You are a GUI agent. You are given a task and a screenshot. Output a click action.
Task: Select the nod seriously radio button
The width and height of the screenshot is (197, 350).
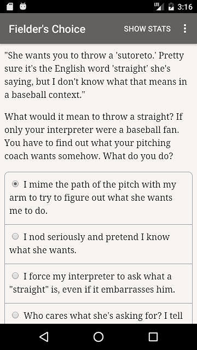[15, 236]
